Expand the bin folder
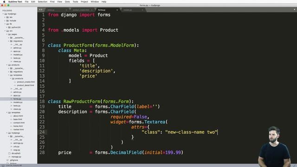 click(5, 18)
